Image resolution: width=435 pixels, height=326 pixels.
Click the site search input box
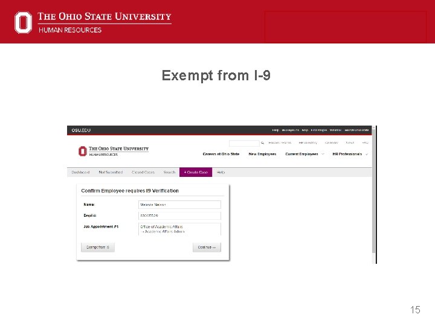244,143
